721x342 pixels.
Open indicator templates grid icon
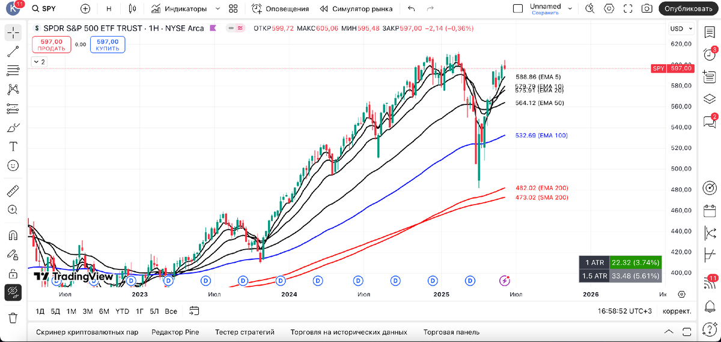click(x=234, y=9)
